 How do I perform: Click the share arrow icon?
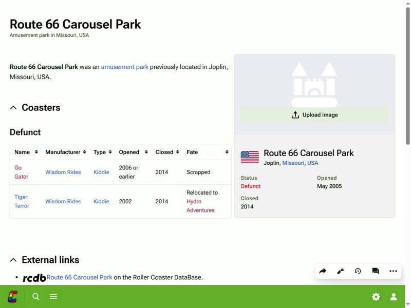pos(323,271)
